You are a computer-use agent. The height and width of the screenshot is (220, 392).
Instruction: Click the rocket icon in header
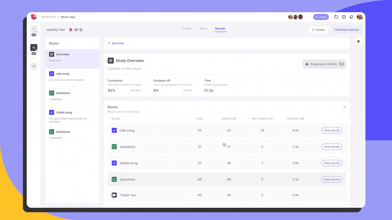click(351, 17)
